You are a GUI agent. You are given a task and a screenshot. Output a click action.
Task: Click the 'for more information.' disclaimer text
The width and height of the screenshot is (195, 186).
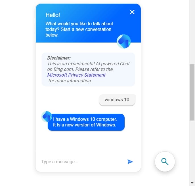pos(70,81)
